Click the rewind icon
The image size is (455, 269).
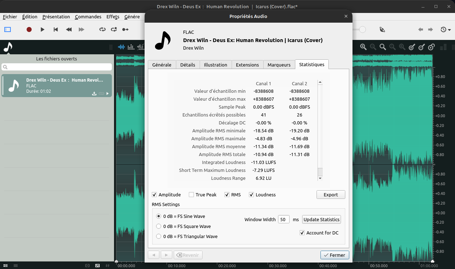point(69,29)
